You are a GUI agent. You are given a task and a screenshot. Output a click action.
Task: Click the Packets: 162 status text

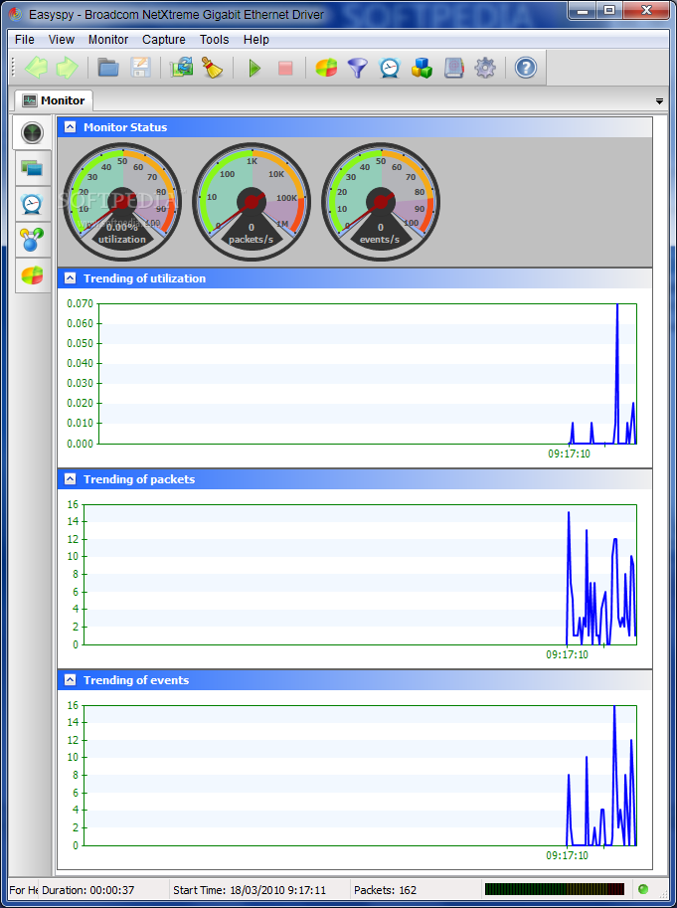click(386, 890)
